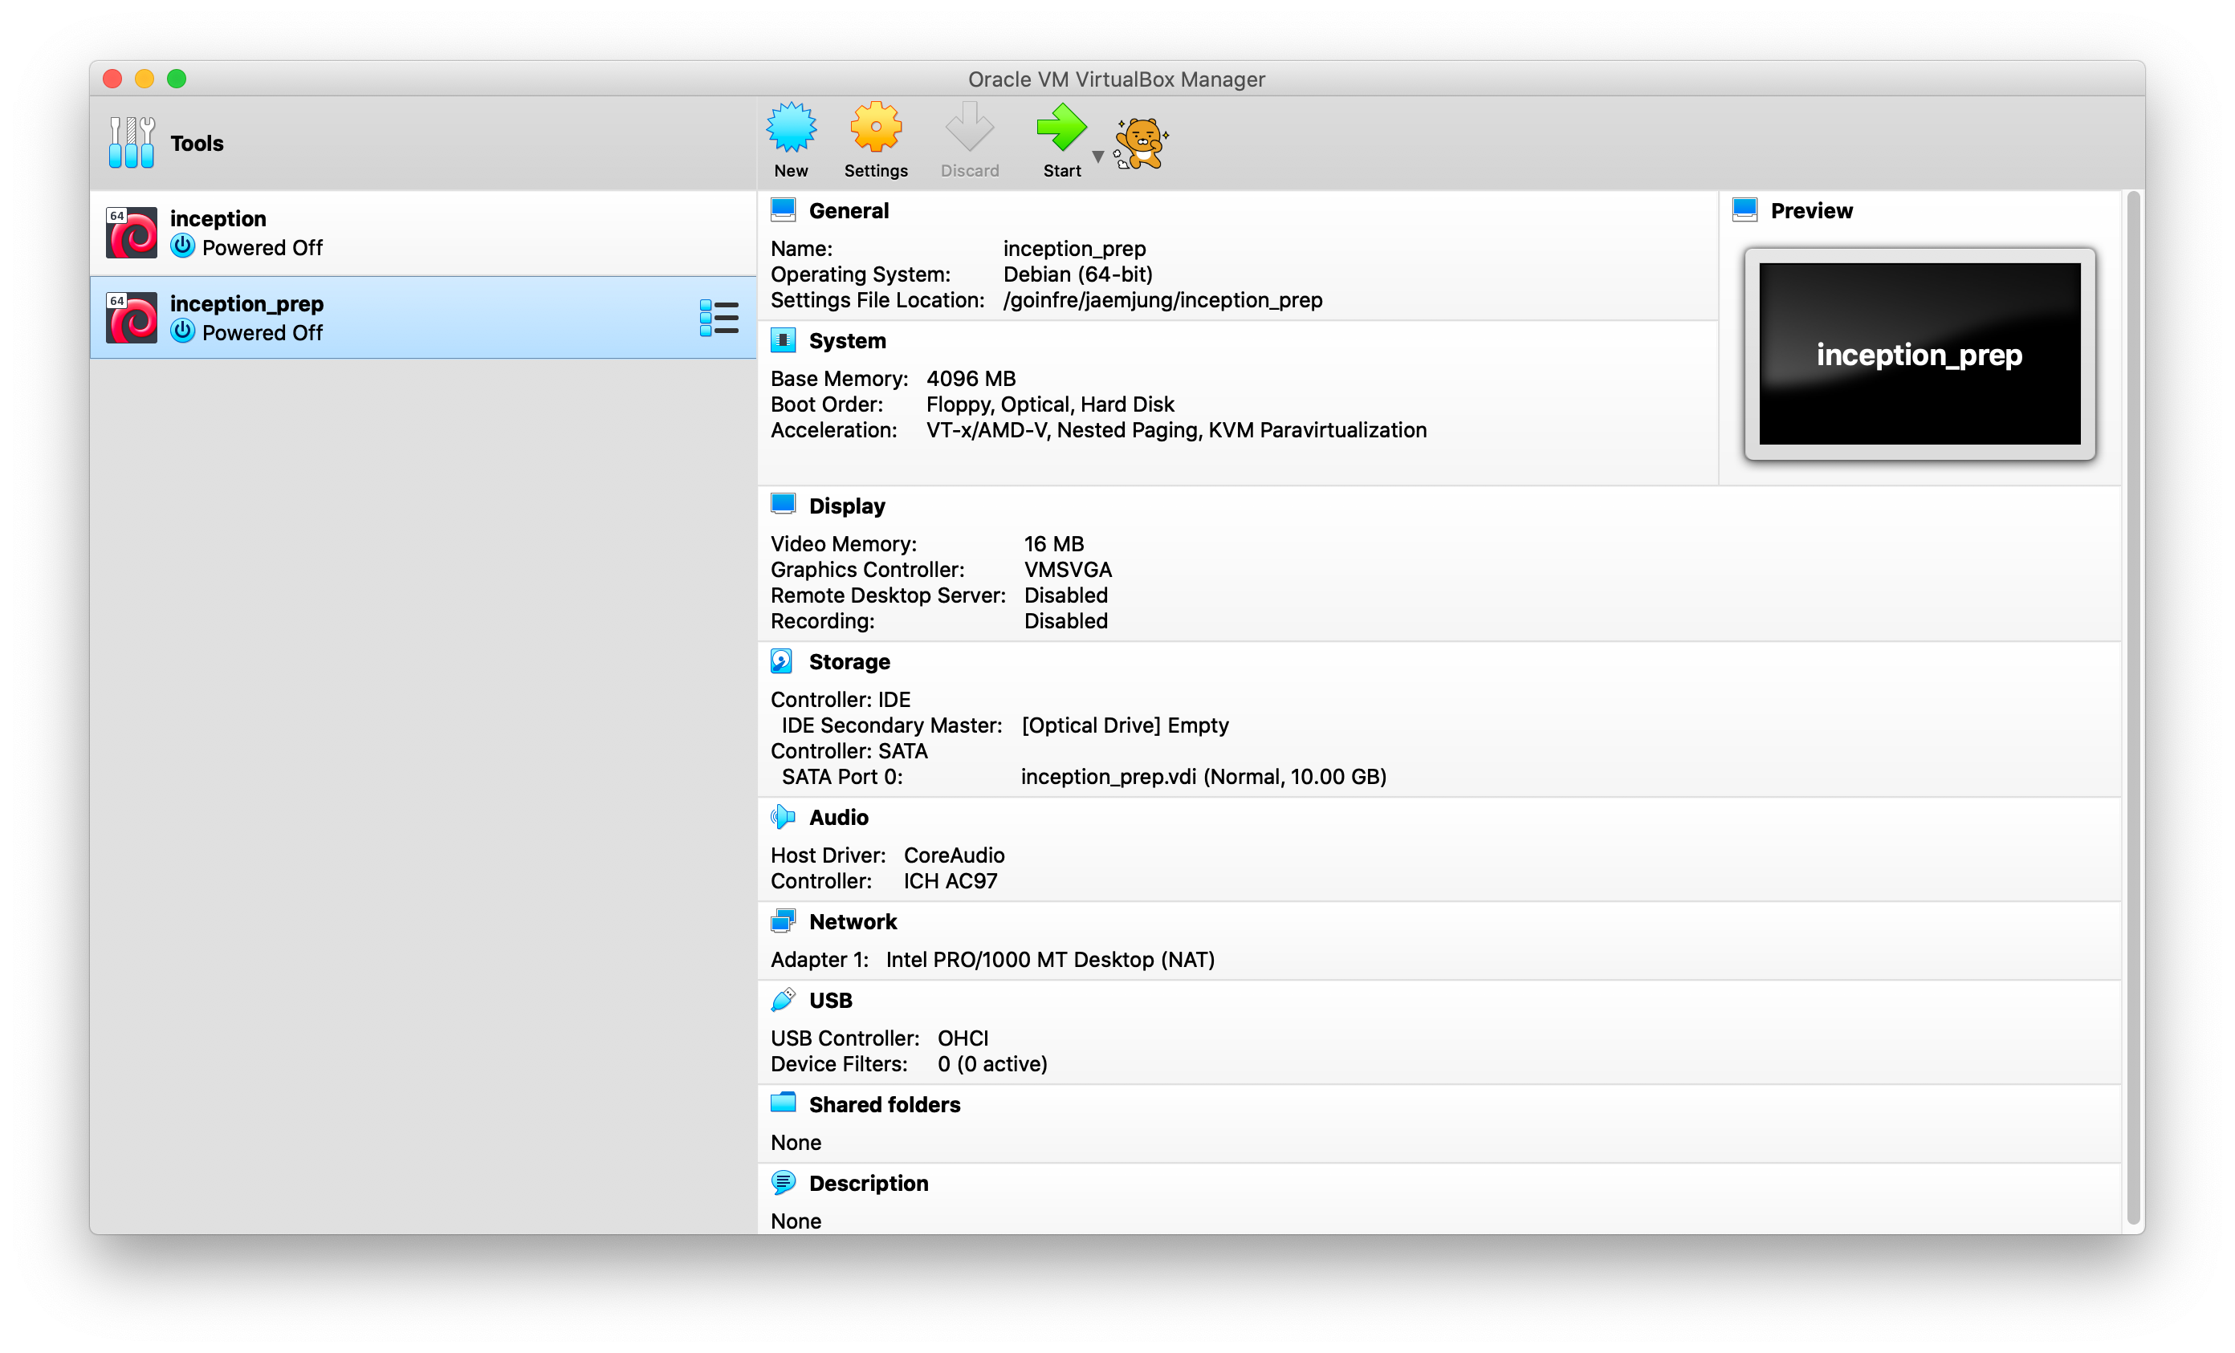
Task: Click Remote Desktop Server Disabled value
Action: 1066,595
